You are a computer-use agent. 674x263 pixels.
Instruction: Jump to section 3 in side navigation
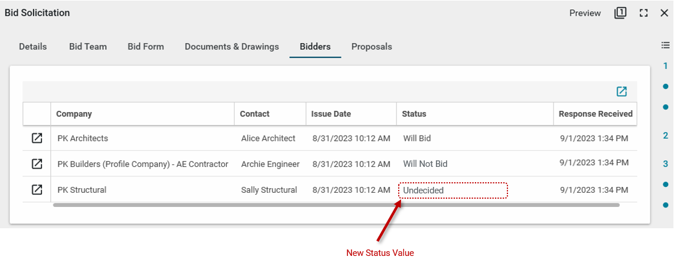666,164
